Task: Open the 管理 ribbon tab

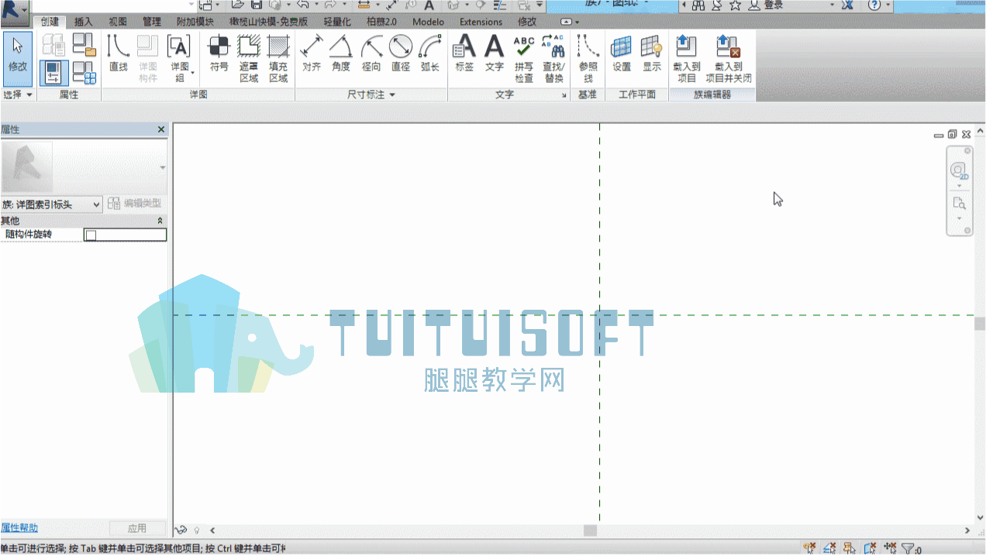Action: (x=152, y=22)
